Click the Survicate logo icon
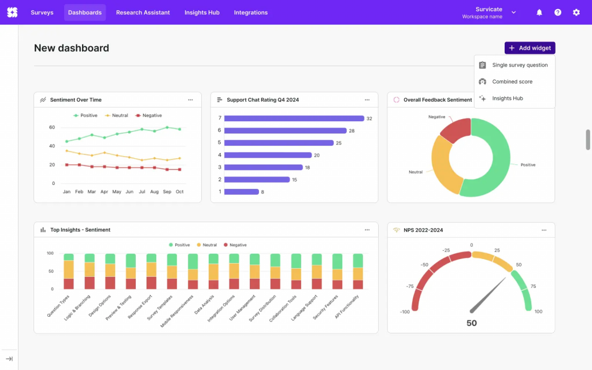 12,12
